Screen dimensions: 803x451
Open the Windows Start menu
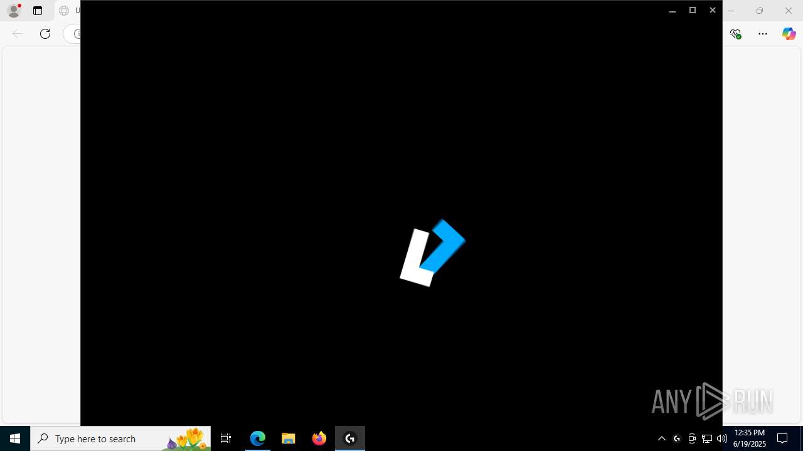(15, 438)
